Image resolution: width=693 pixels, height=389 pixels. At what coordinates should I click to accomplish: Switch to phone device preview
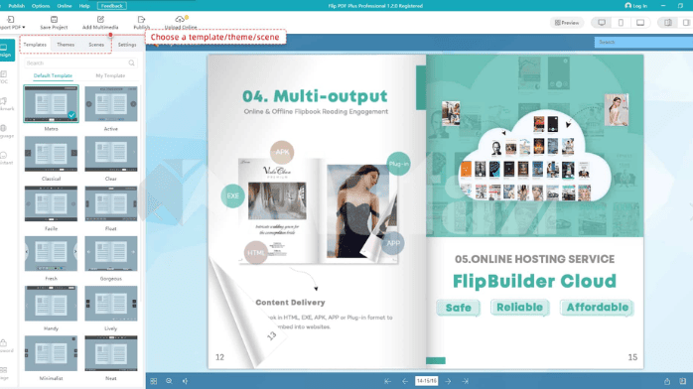coord(621,23)
